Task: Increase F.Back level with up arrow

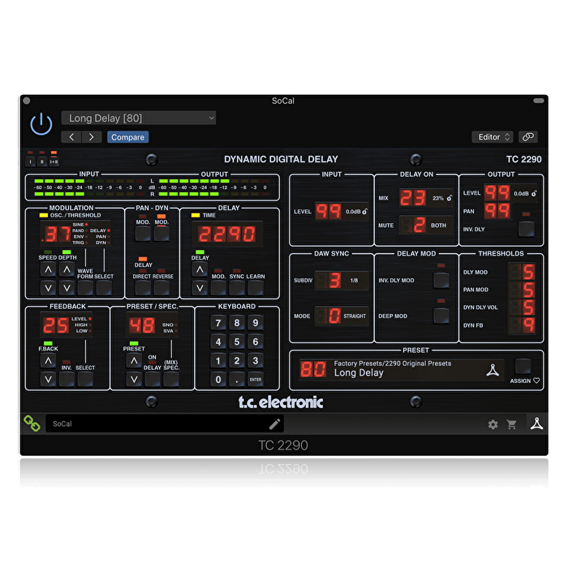Action: tap(48, 361)
